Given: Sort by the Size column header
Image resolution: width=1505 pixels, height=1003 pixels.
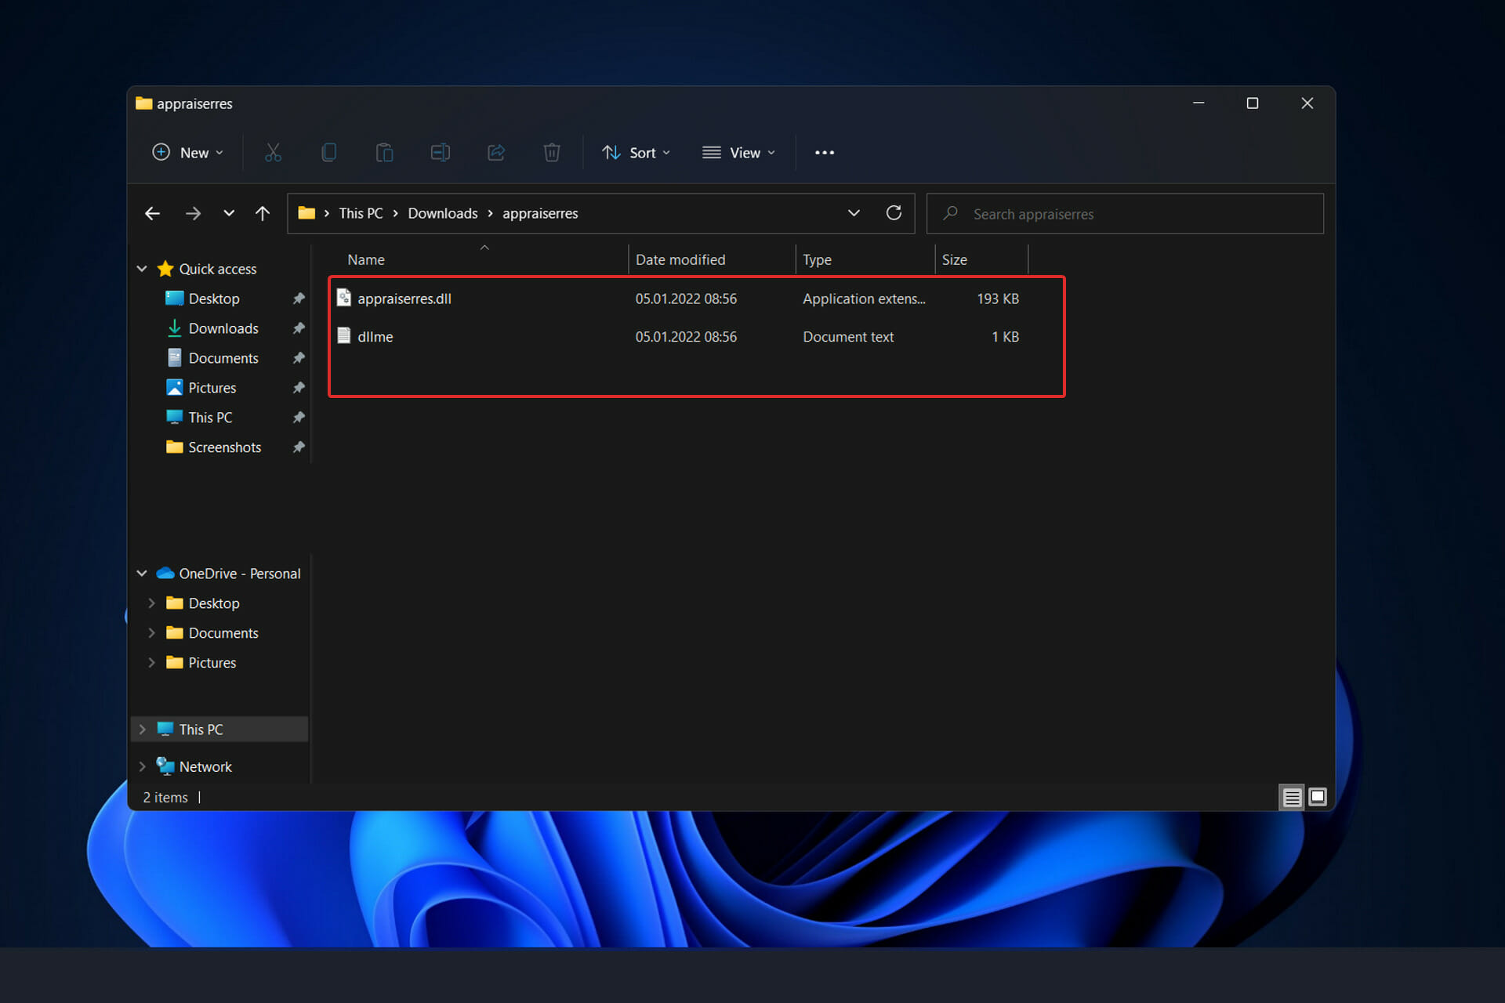Looking at the screenshot, I should (981, 259).
